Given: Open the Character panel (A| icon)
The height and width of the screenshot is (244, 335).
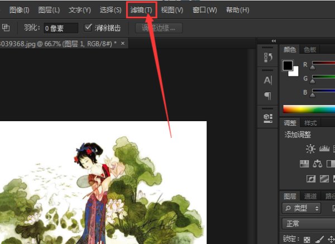Looking at the screenshot, I should pyautogui.click(x=267, y=80).
